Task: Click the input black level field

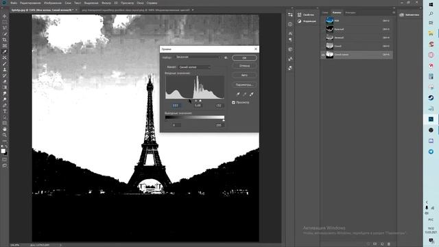Action: click(x=176, y=106)
